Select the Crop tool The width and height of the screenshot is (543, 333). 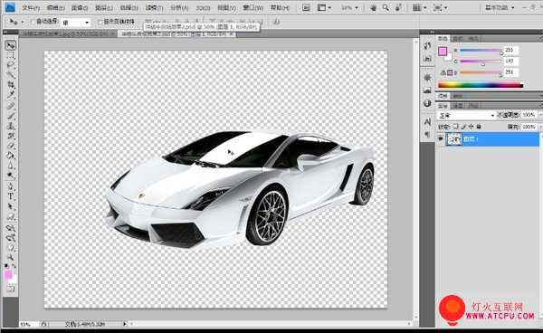click(x=11, y=84)
